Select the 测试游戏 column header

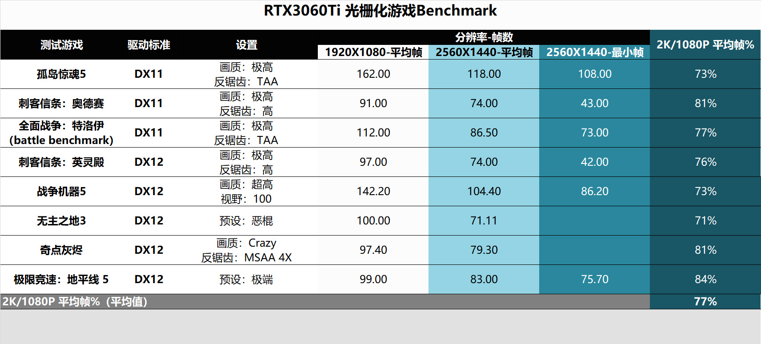[61, 45]
